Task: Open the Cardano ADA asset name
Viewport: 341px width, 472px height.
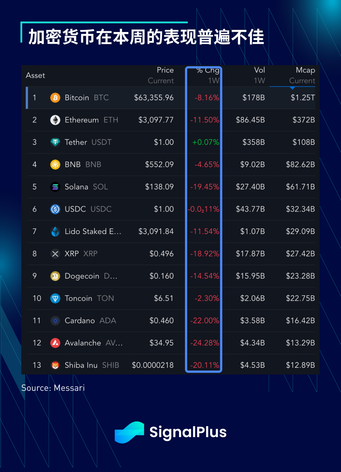Action: click(x=90, y=320)
